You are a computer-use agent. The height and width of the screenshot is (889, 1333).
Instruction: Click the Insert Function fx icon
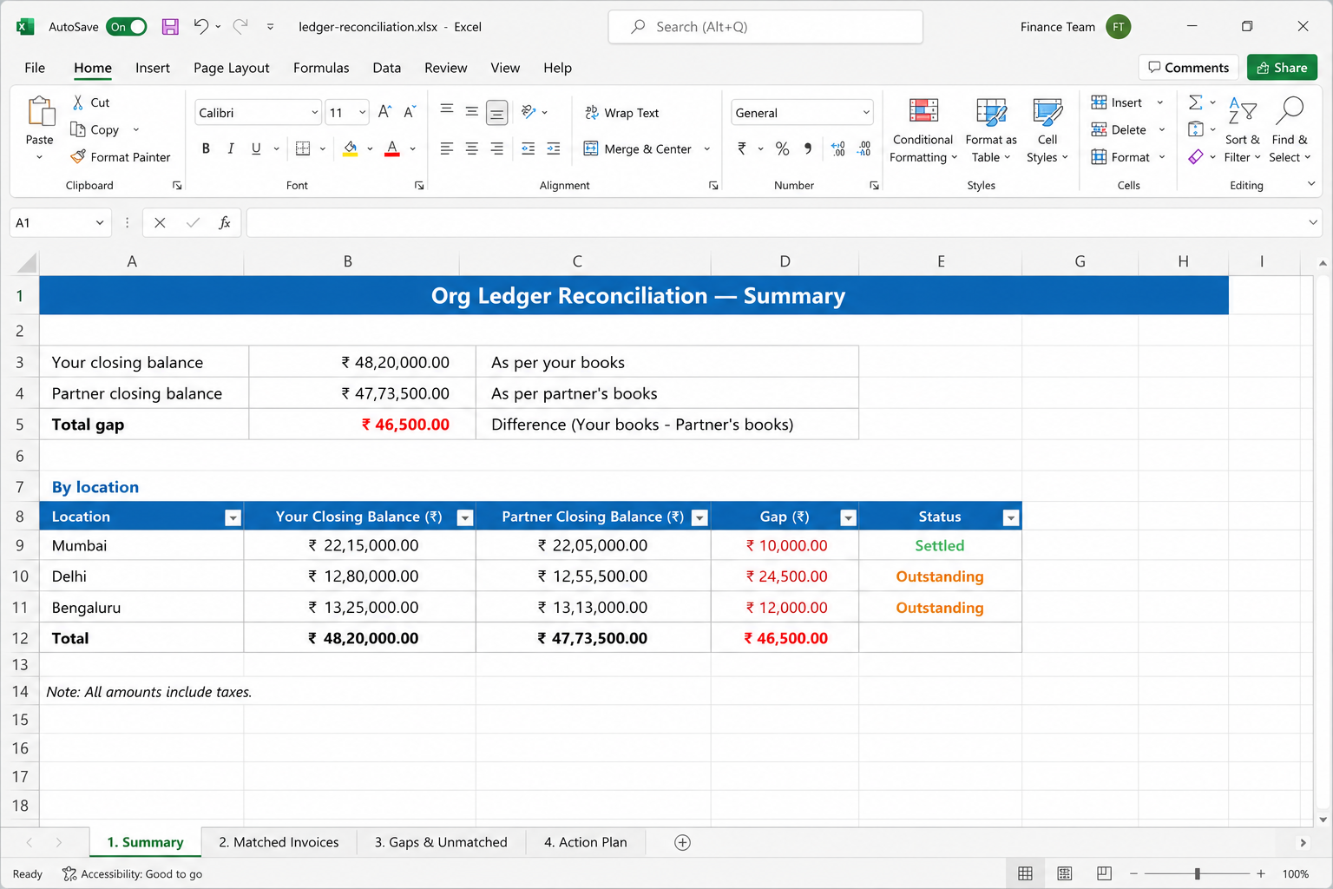pyautogui.click(x=224, y=223)
